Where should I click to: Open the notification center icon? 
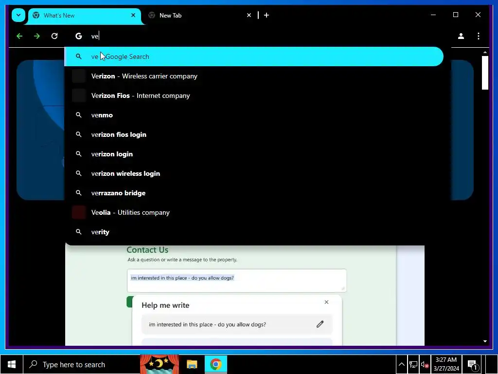tap(473, 365)
